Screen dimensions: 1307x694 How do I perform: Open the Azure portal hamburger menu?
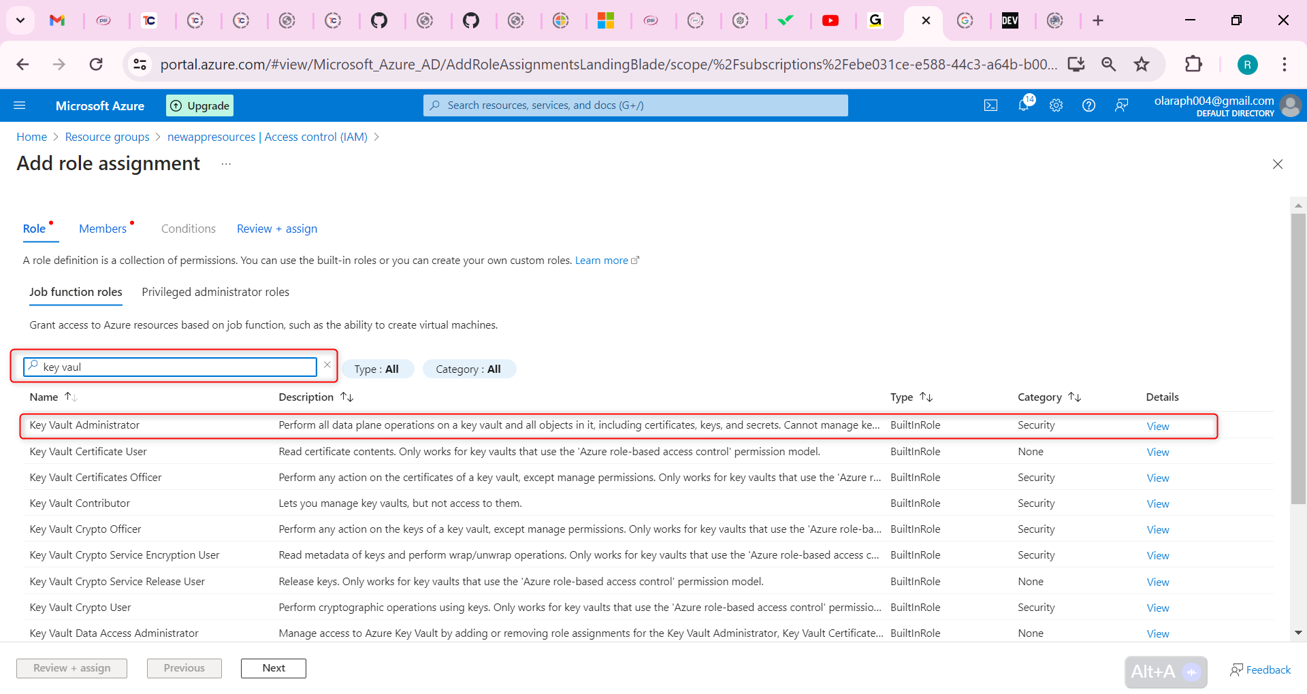(x=20, y=105)
